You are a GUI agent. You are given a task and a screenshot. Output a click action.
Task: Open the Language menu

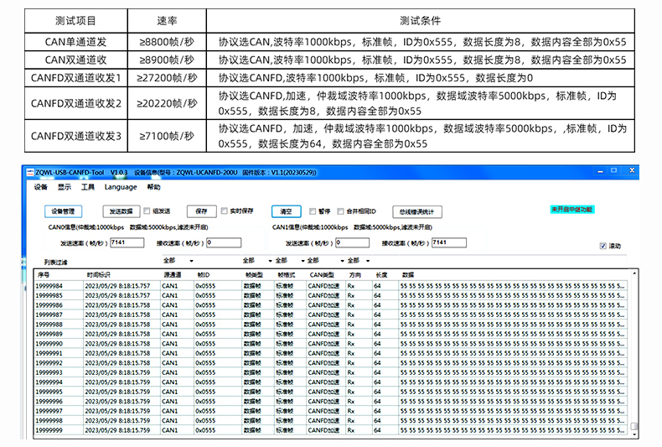121,187
